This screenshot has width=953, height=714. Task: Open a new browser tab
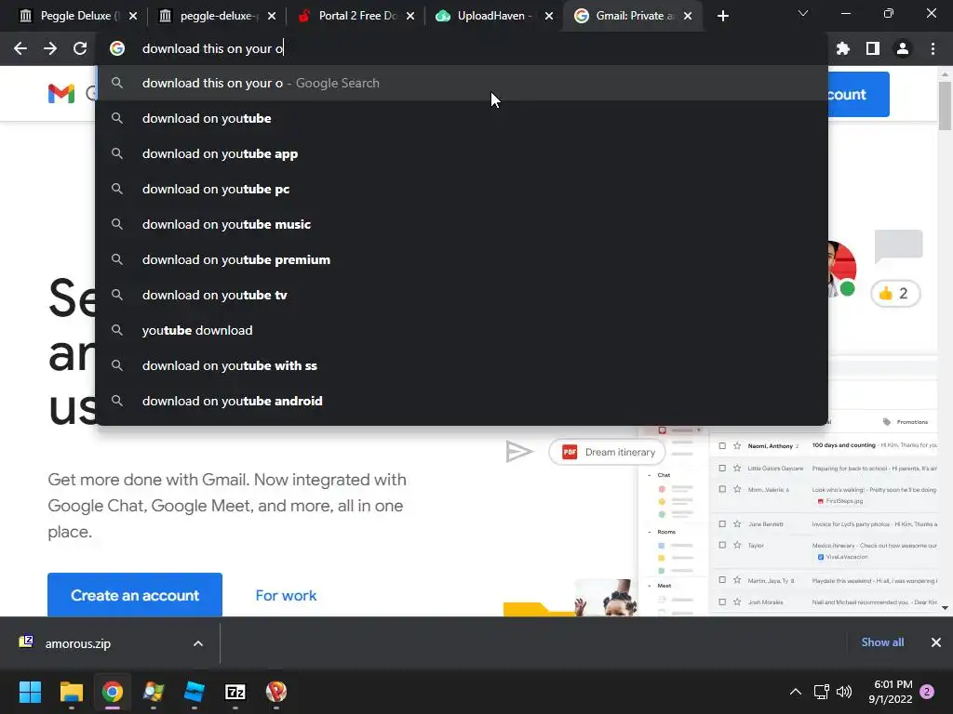click(x=722, y=16)
